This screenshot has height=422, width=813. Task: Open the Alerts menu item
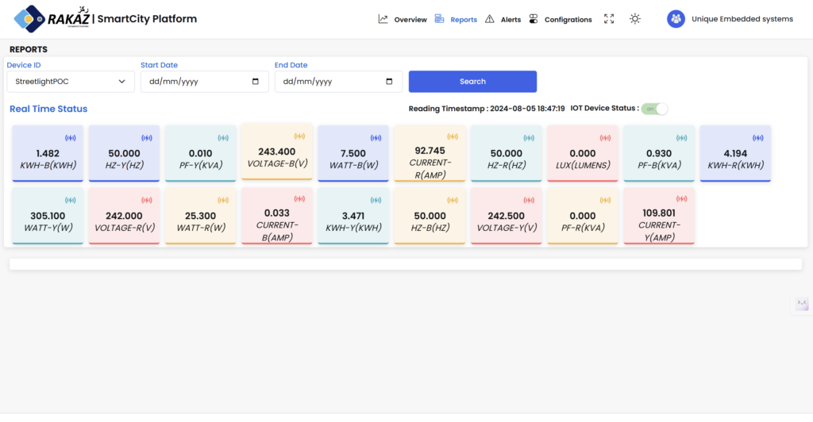[511, 20]
